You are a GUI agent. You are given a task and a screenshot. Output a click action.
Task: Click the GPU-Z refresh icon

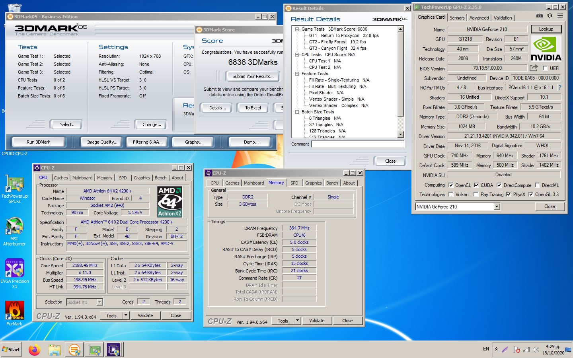tap(550, 16)
